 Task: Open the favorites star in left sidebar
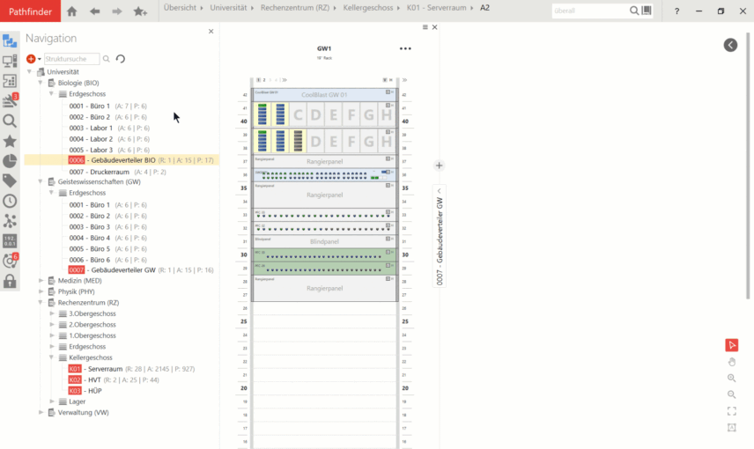pyautogui.click(x=10, y=141)
